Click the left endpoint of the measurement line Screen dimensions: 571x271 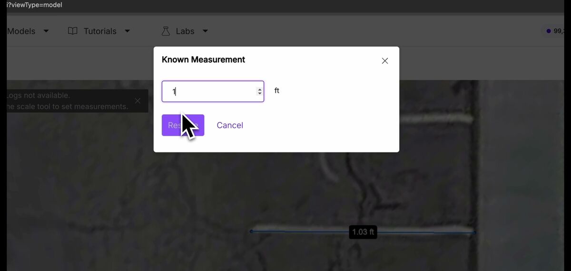[251, 231]
